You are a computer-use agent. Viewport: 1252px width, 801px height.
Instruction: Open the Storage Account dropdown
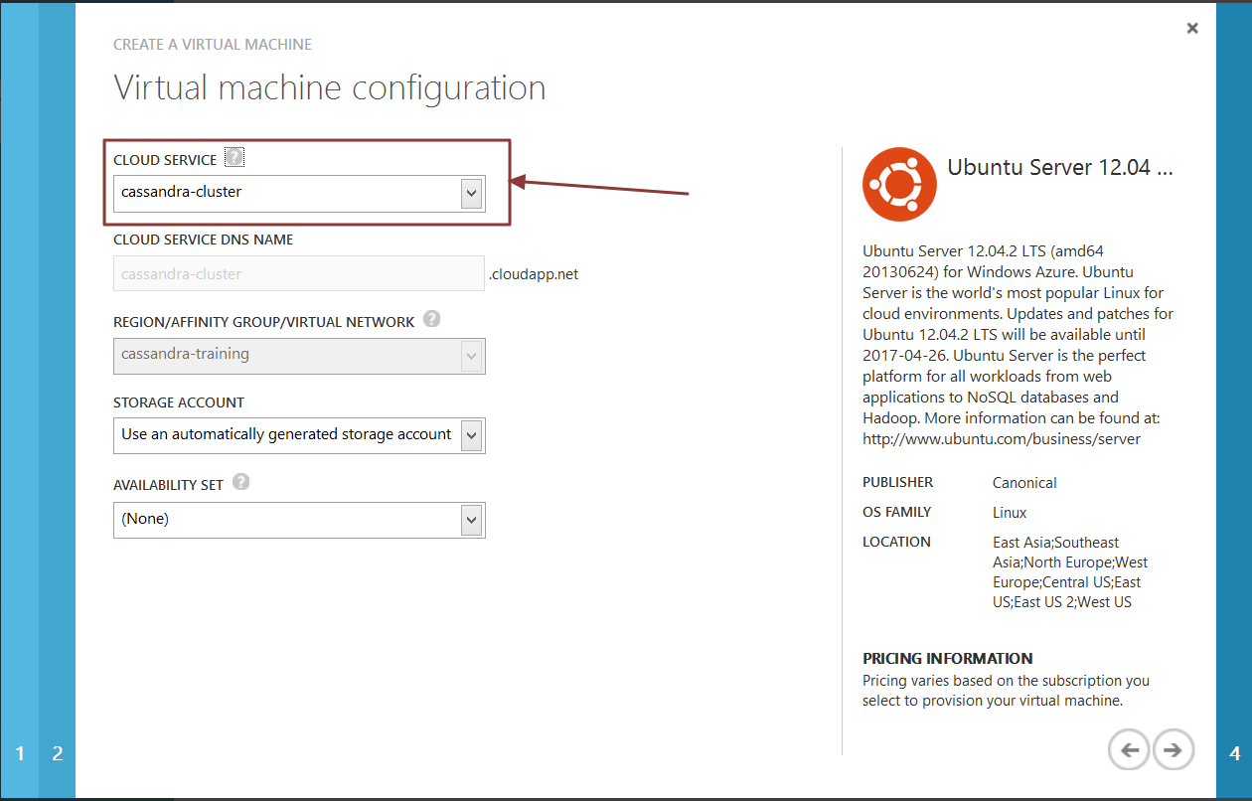pyautogui.click(x=299, y=435)
